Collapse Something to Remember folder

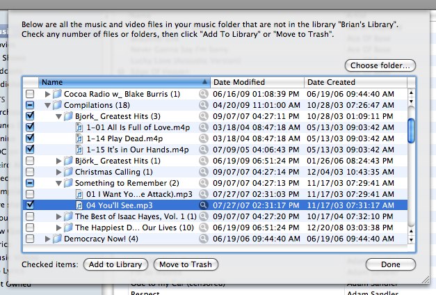pos(58,183)
